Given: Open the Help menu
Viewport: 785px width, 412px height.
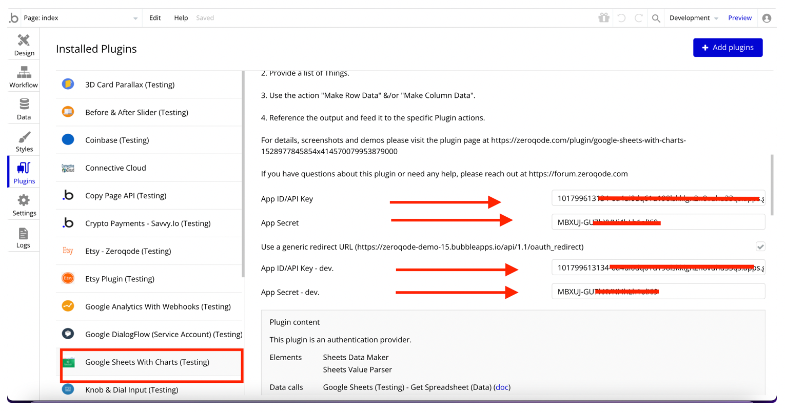Looking at the screenshot, I should (x=181, y=18).
